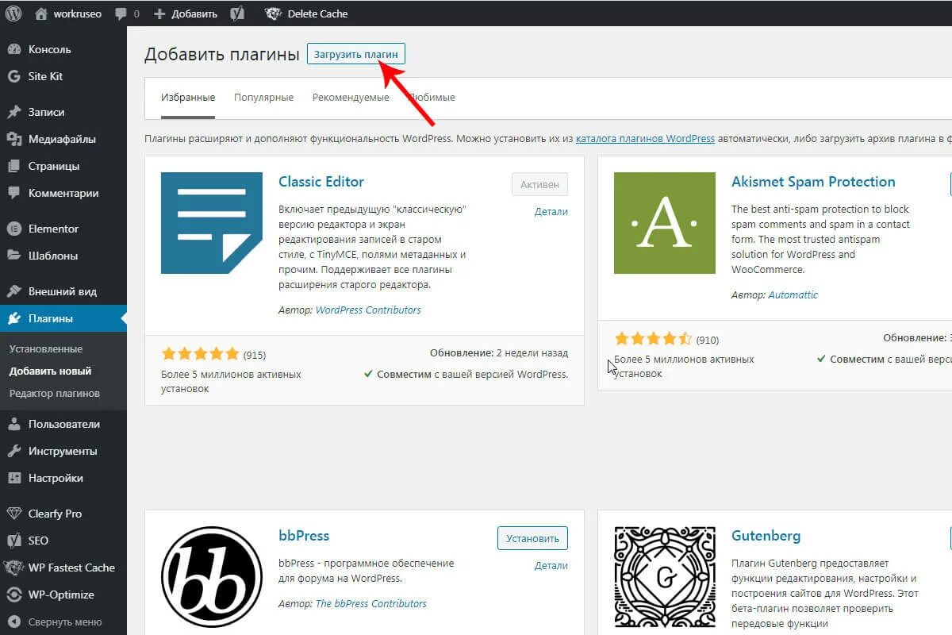Image resolution: width=952 pixels, height=635 pixels.
Task: Click the Медиафайлы media icon
Action: tap(13, 139)
